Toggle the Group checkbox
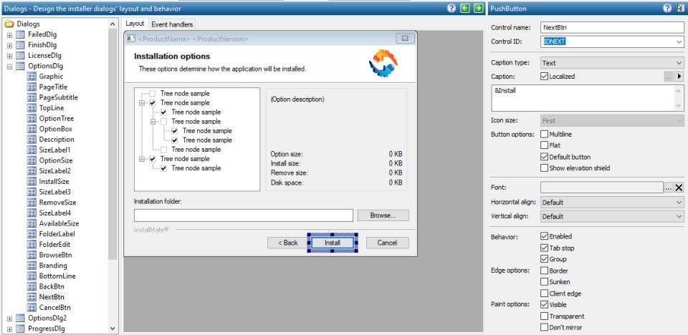Image resolution: width=688 pixels, height=335 pixels. point(545,259)
